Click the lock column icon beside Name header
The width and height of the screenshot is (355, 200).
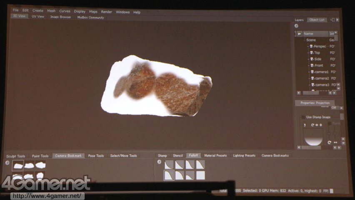[x=299, y=34]
